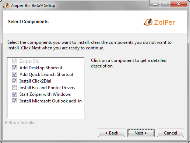Go to the next setup step
The height and width of the screenshot is (143, 190).
tap(141, 133)
